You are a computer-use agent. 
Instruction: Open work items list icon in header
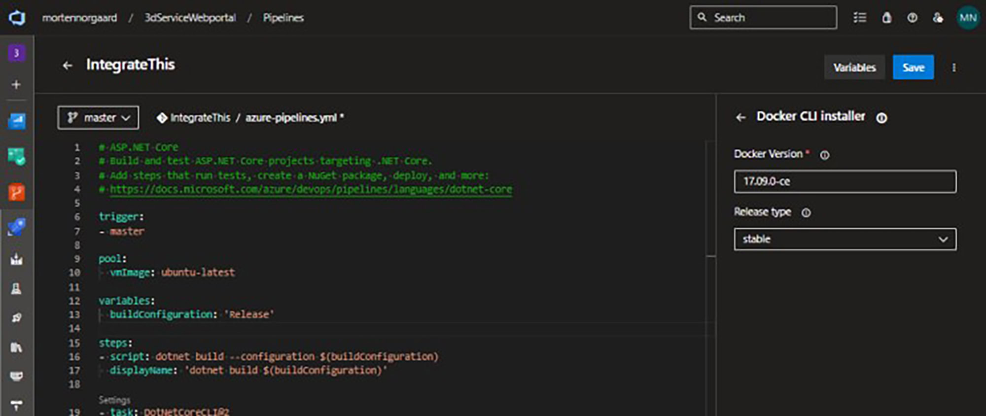click(860, 18)
